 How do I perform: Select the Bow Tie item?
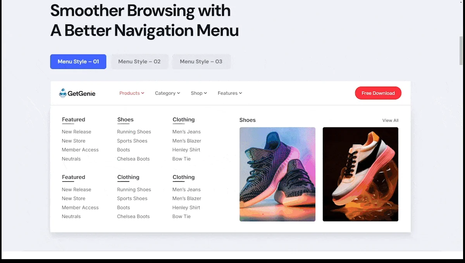(181, 159)
